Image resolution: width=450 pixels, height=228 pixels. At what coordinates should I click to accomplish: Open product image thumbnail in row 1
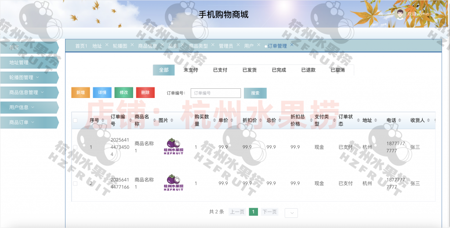click(x=174, y=146)
